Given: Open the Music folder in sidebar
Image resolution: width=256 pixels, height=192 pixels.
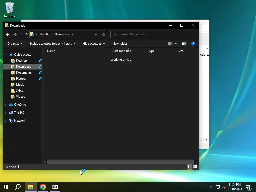Looking at the screenshot, I should pos(20,85).
